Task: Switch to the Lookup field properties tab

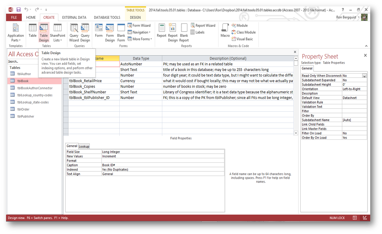Action: tap(84, 146)
